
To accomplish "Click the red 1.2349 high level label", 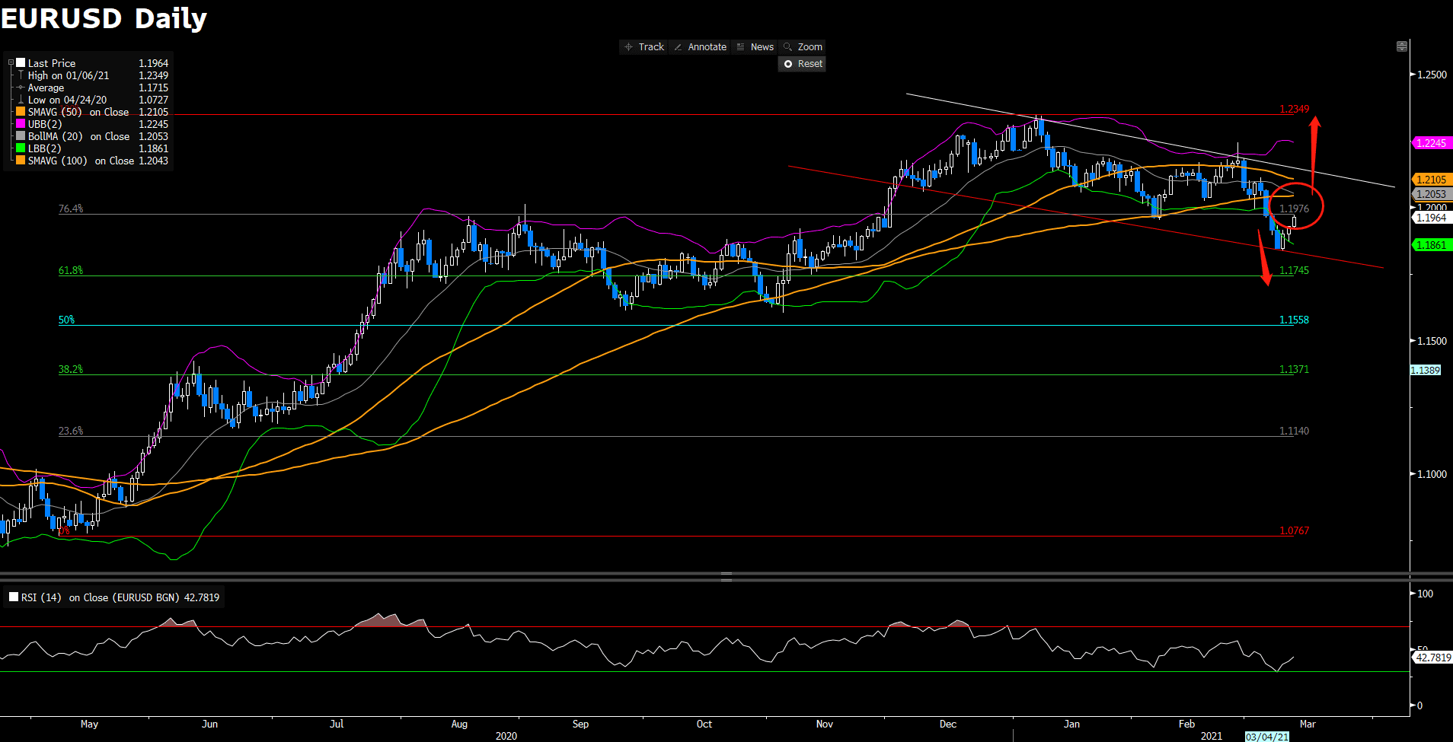I will [1294, 109].
